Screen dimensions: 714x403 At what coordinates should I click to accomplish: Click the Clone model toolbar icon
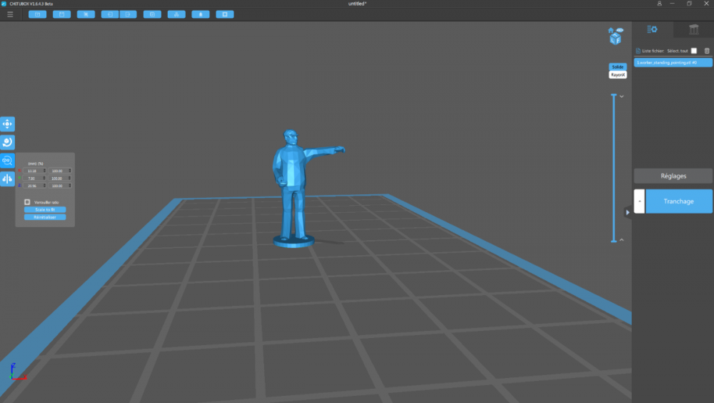point(152,14)
